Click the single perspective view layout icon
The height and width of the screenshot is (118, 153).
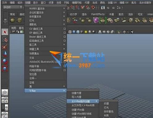click(5, 92)
